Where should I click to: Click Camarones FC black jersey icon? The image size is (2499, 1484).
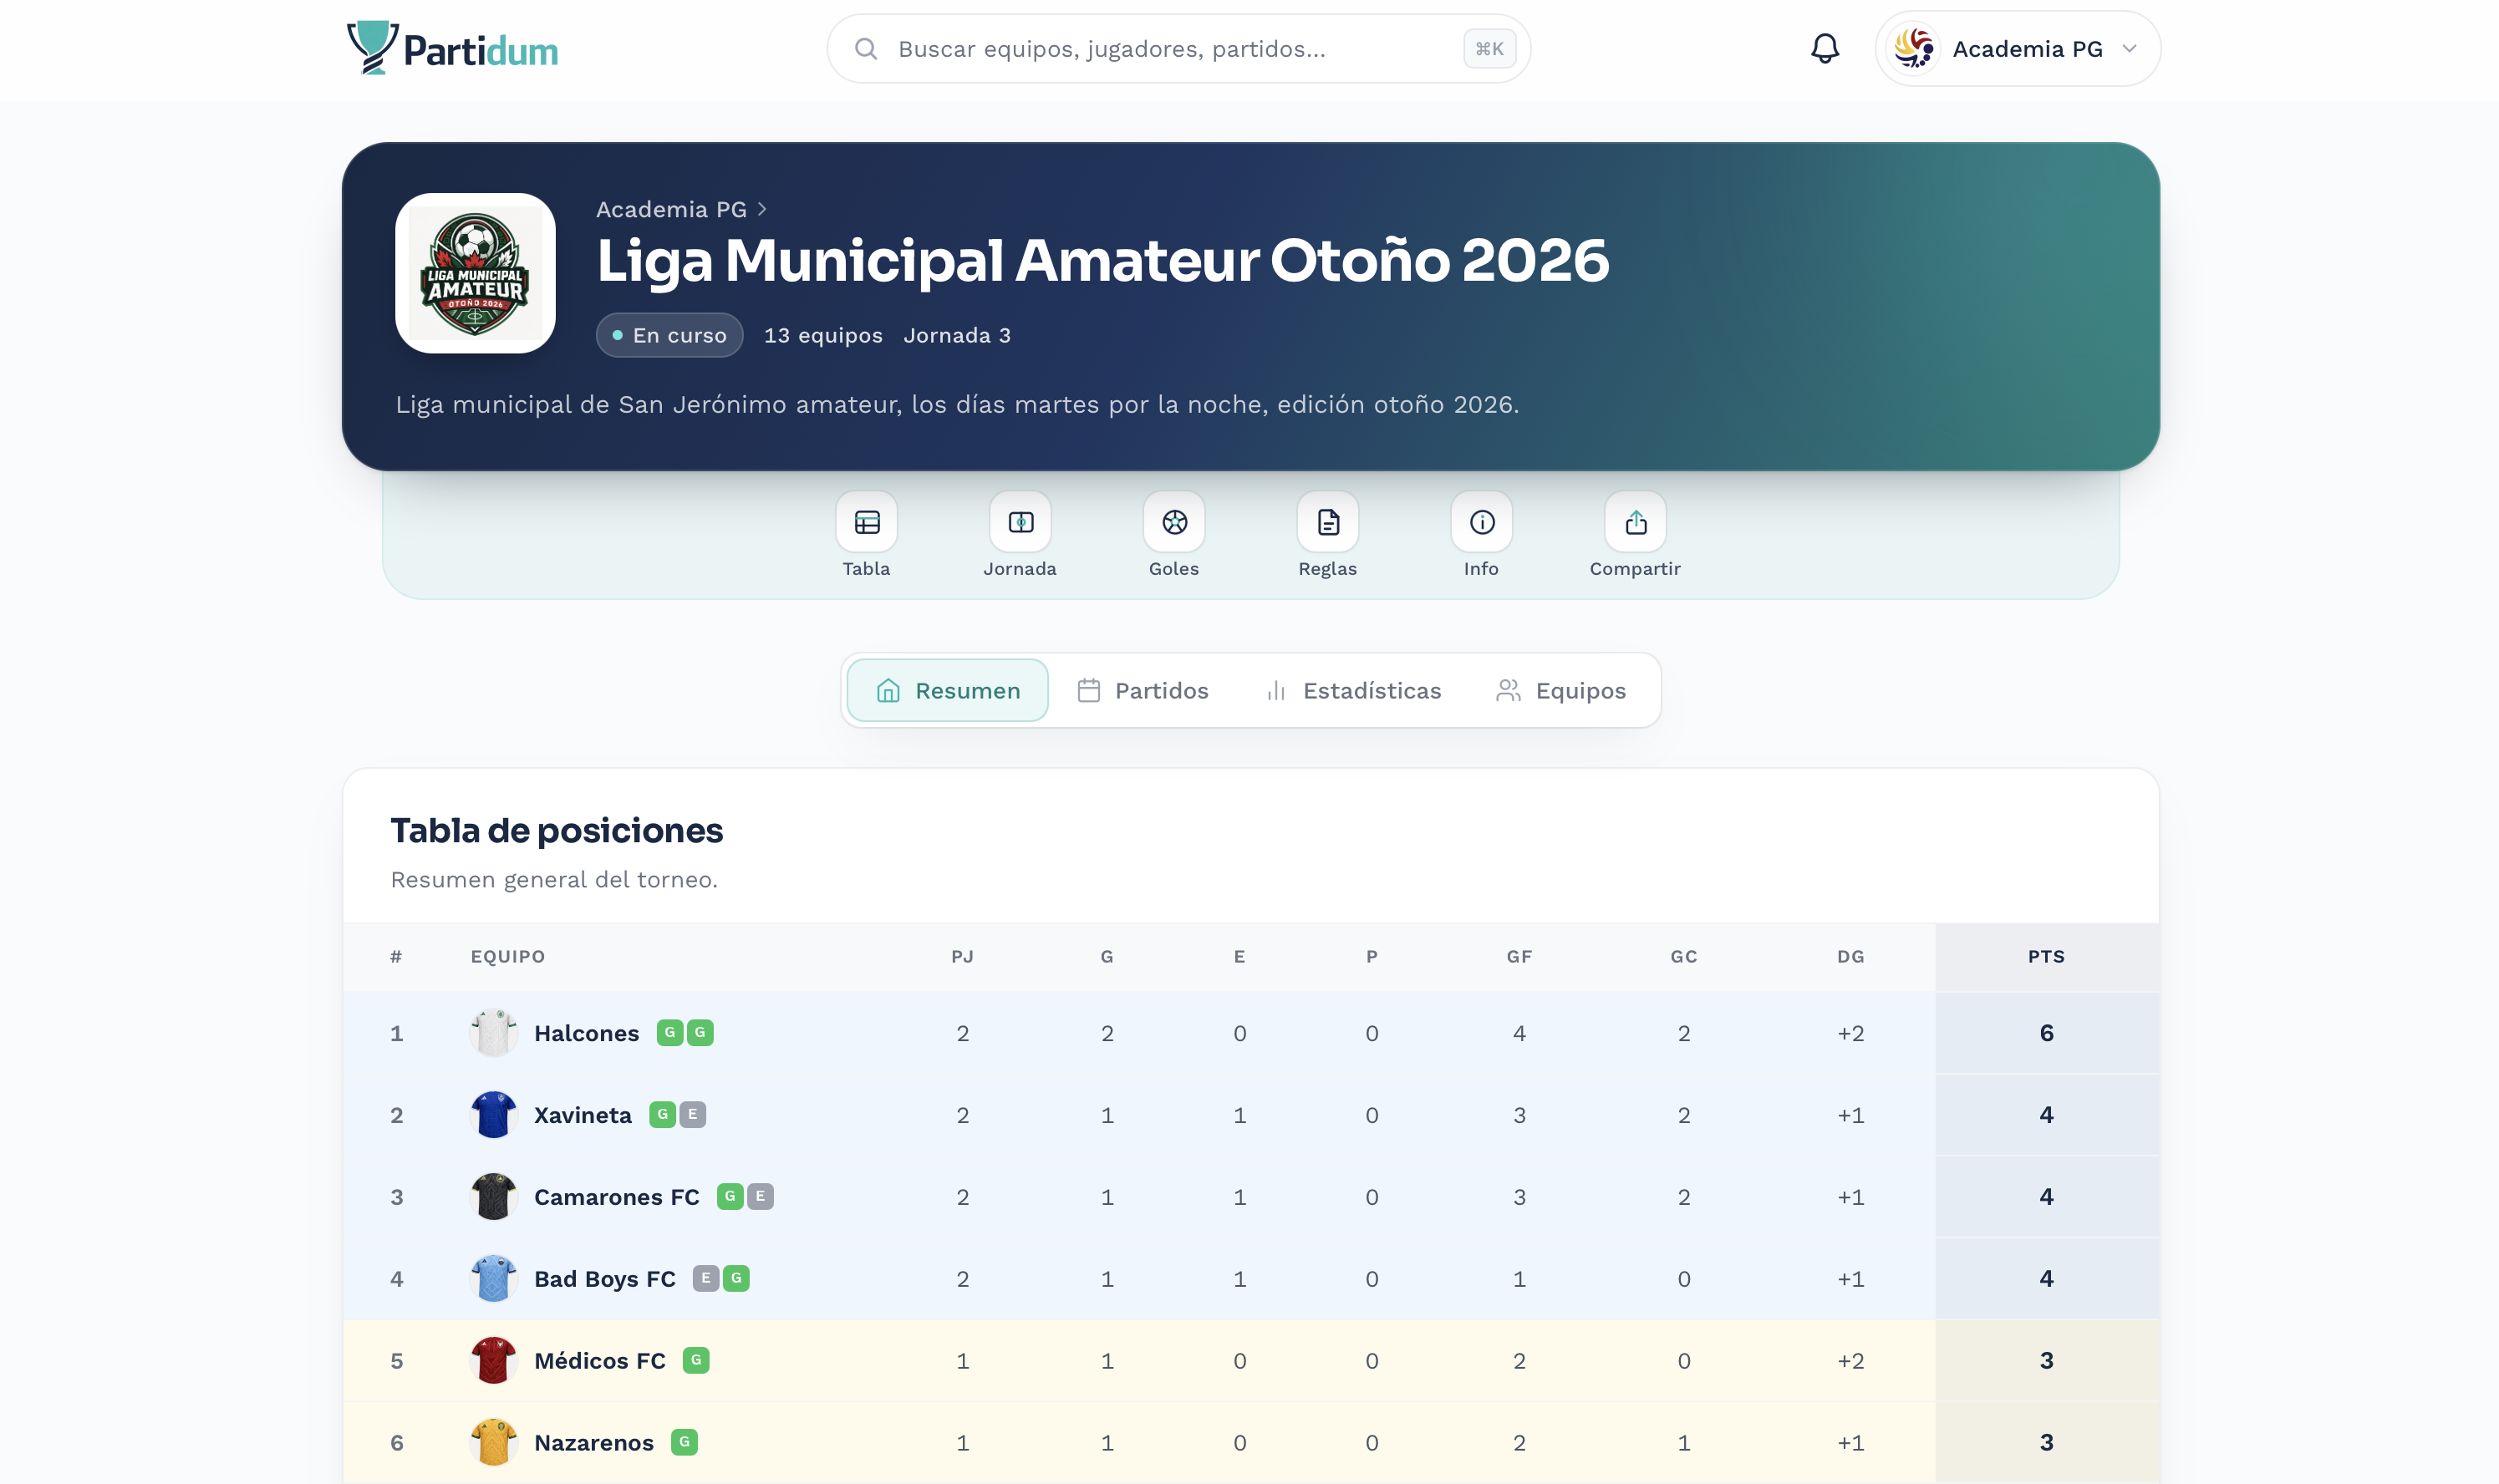[x=493, y=1197]
